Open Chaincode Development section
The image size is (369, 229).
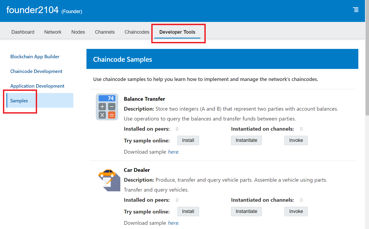tap(36, 71)
